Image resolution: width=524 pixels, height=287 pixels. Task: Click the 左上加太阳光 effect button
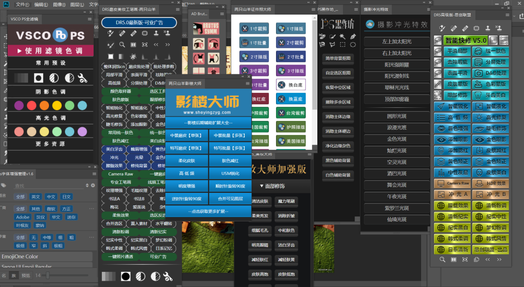pos(397,41)
